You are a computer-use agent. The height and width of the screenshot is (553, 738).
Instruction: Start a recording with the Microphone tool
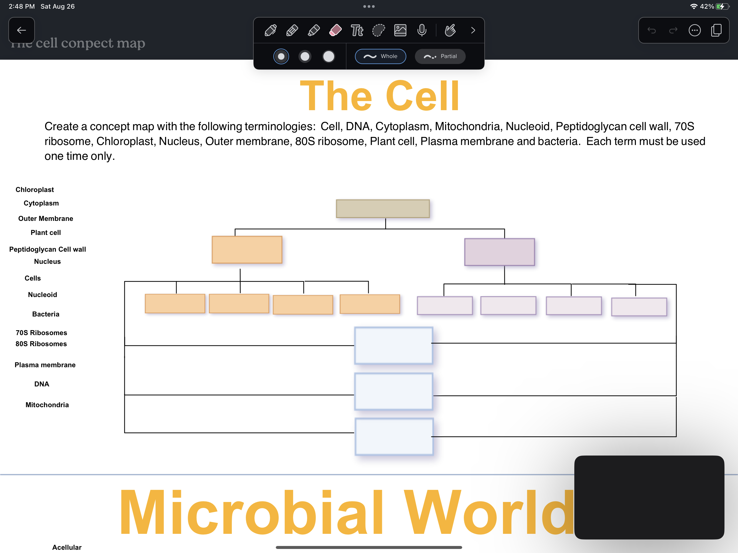[x=422, y=30]
